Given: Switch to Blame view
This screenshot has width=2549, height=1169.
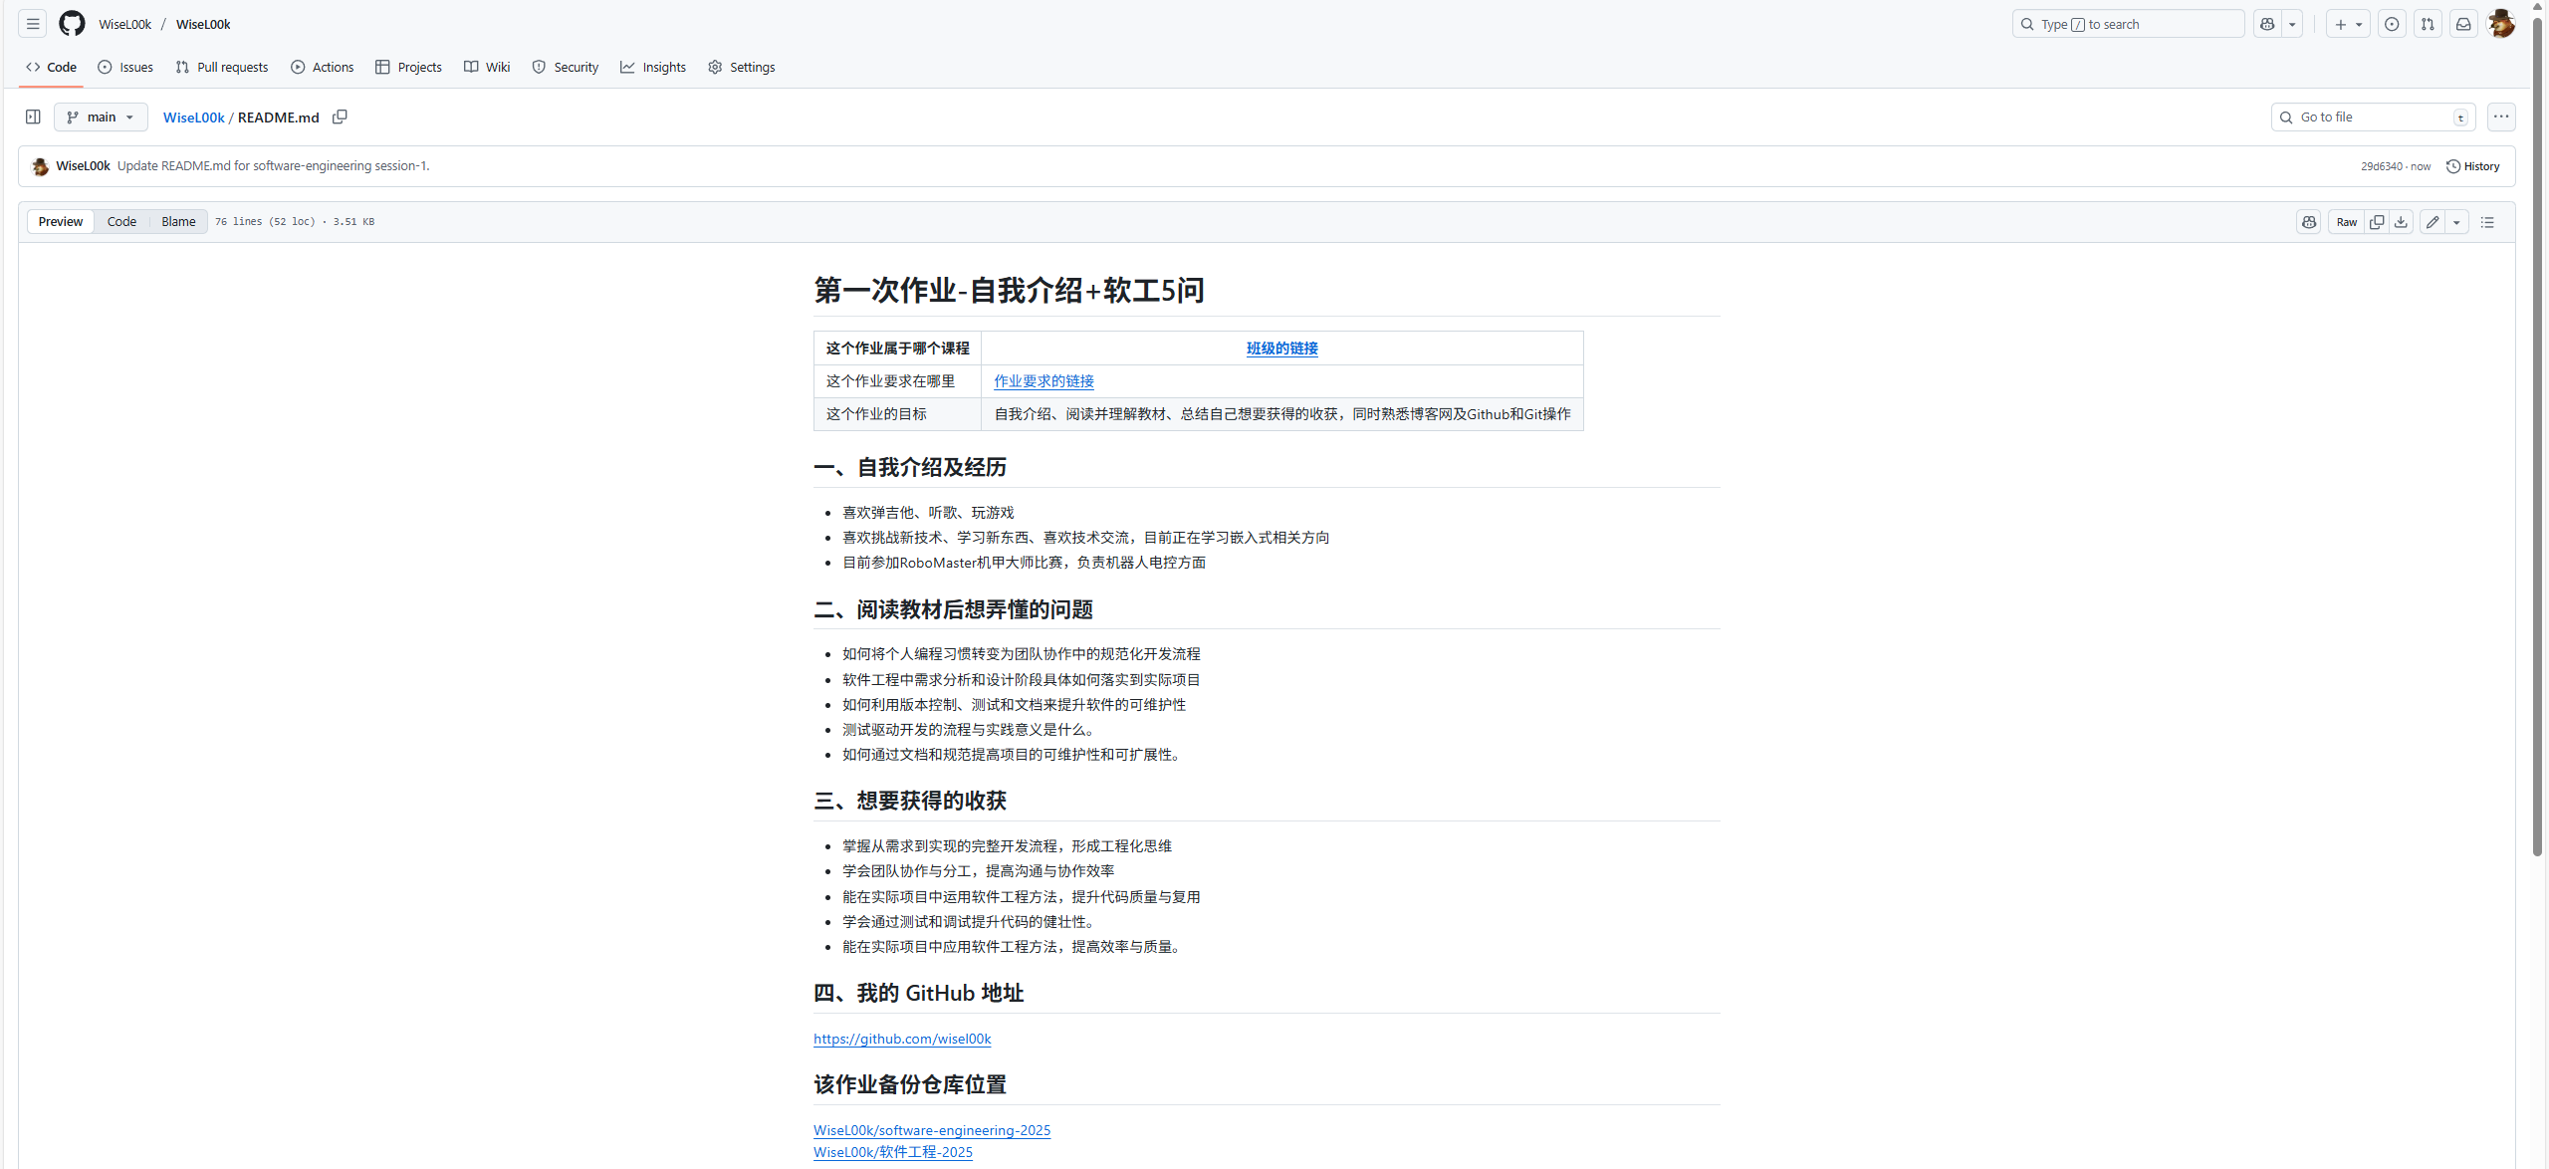Looking at the screenshot, I should point(178,222).
